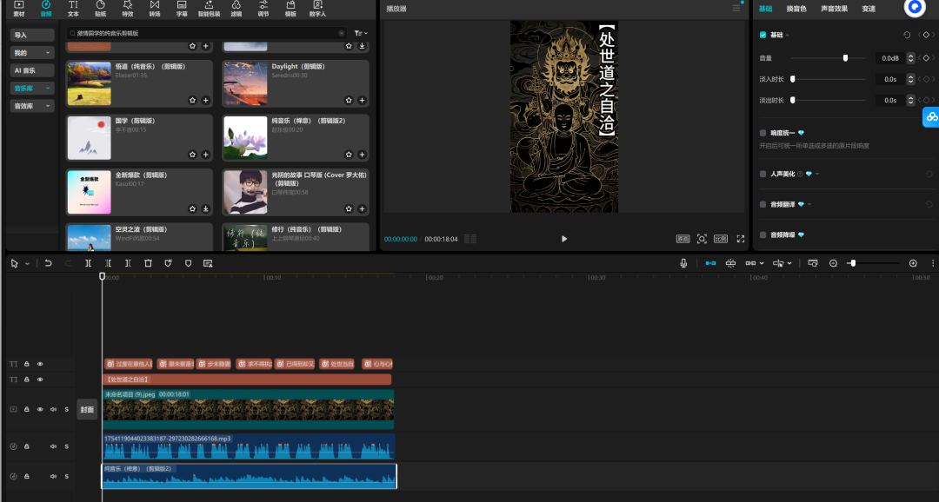The height and width of the screenshot is (502, 939).
Task: Open the timeline preview-axis settings icon
Action: pyautogui.click(x=813, y=263)
